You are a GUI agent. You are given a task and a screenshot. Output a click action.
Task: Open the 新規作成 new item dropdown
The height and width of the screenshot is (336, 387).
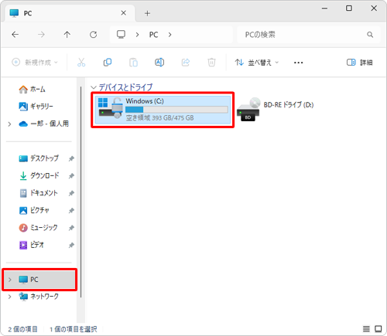pos(35,63)
